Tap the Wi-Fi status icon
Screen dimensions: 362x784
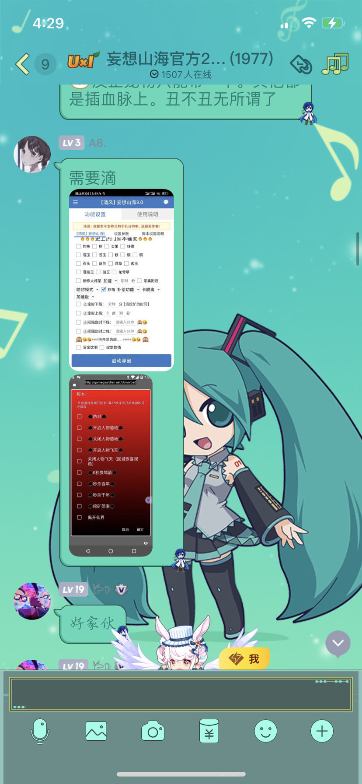pos(309,23)
